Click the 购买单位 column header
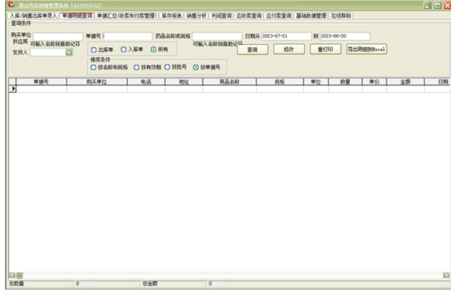Image resolution: width=451 pixels, height=291 pixels. 97,81
